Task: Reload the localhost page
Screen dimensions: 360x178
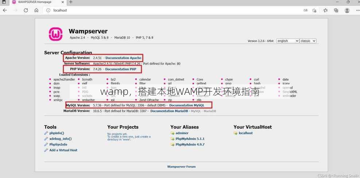Action: point(26,10)
